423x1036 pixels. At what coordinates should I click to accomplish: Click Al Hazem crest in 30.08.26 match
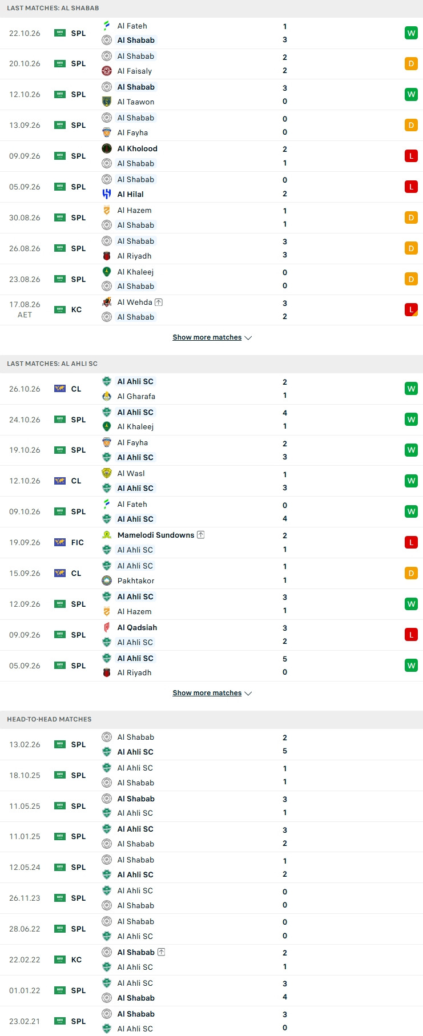(x=107, y=210)
